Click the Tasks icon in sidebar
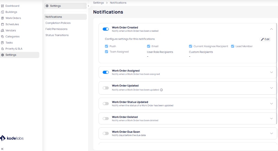 (x=2, y=43)
